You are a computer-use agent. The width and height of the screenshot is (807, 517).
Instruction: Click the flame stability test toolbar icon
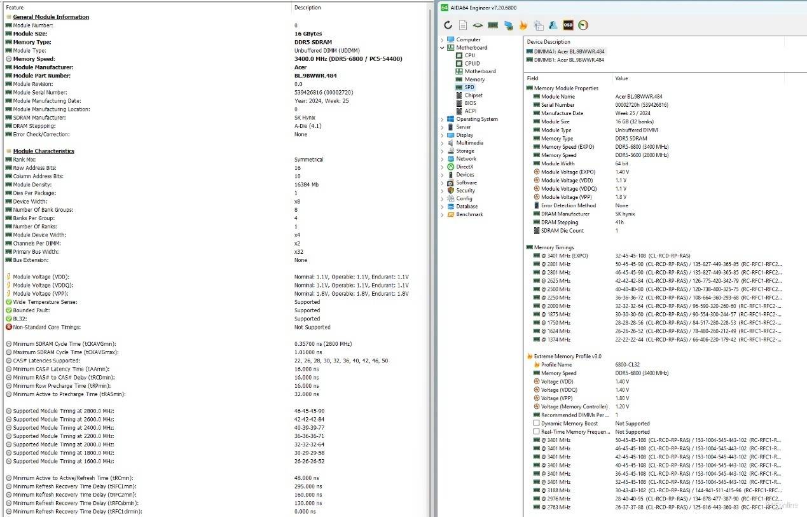click(x=523, y=25)
